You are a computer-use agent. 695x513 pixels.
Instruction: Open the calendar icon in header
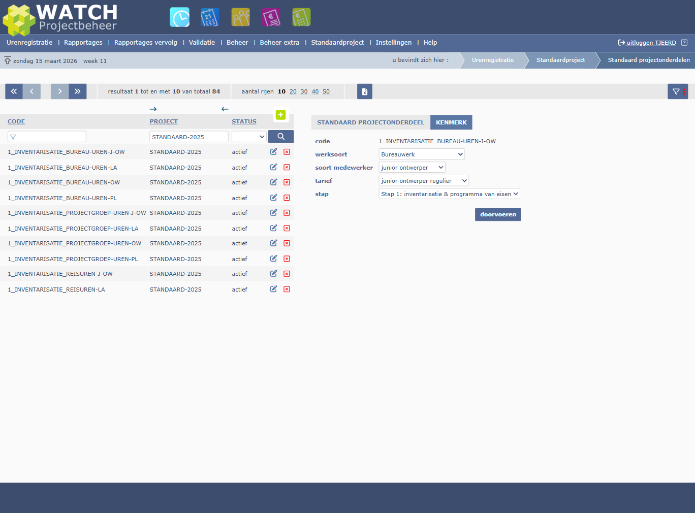tap(210, 17)
